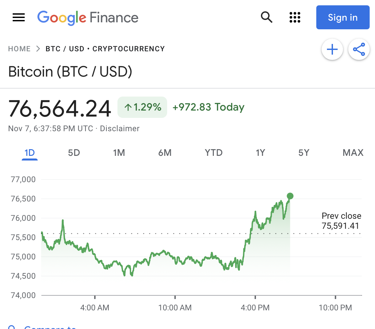Select the YTD chart range

(x=214, y=153)
